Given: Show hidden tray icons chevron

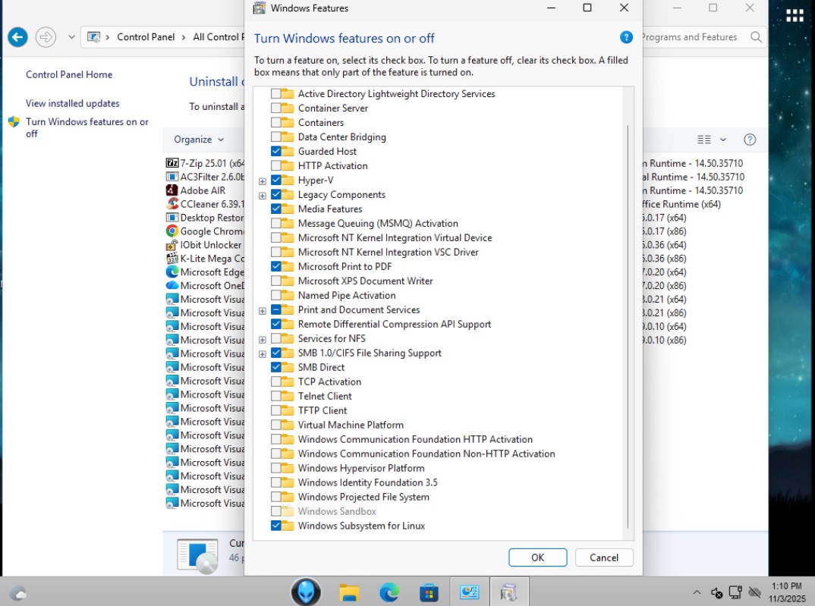Looking at the screenshot, I should tap(697, 592).
